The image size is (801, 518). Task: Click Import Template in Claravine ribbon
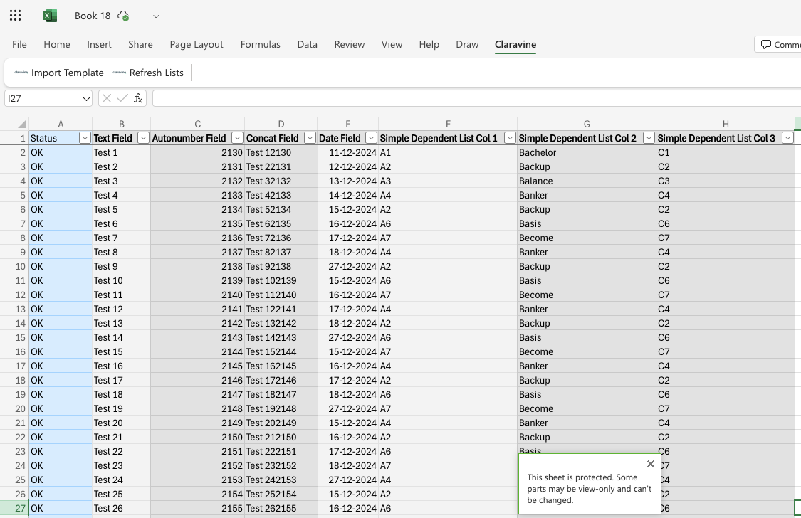click(59, 73)
